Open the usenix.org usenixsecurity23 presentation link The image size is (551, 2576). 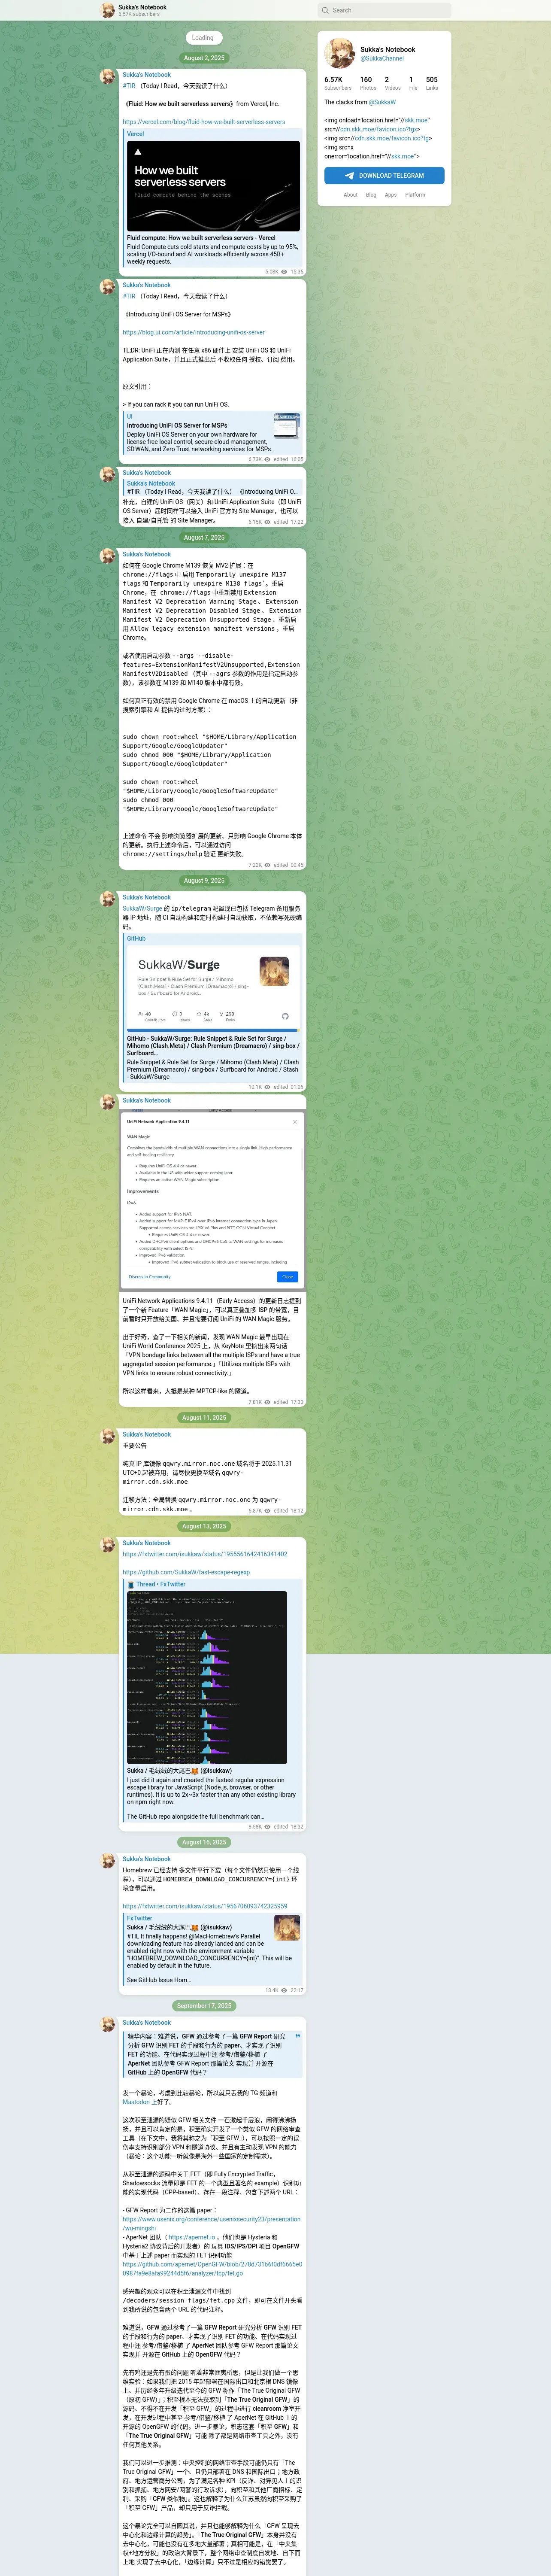pos(212,2223)
